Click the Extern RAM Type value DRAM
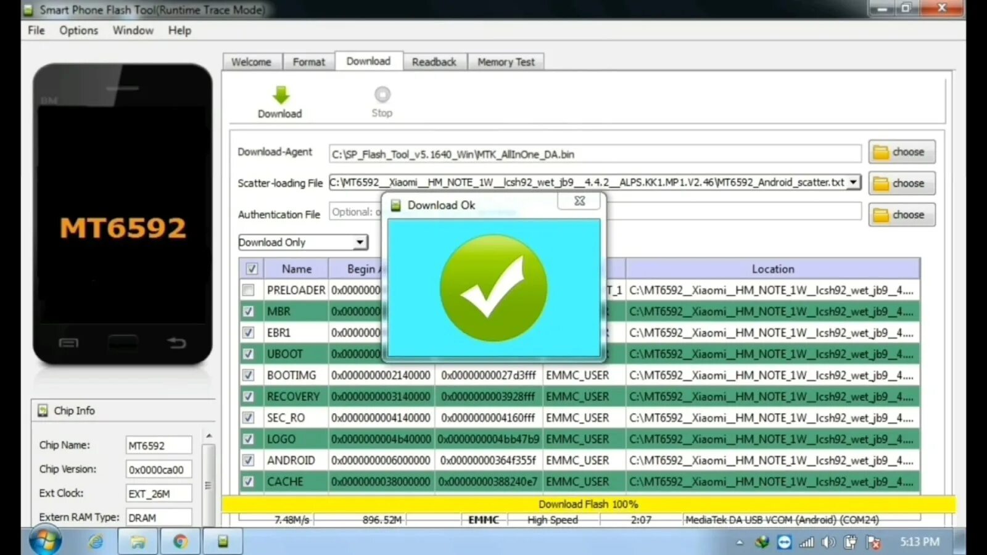The image size is (987, 555). pos(159,517)
